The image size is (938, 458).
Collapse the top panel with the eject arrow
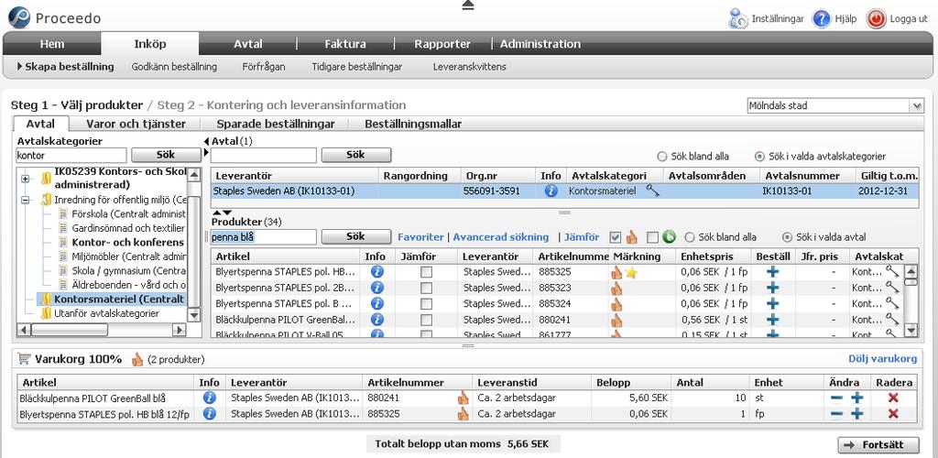[468, 5]
